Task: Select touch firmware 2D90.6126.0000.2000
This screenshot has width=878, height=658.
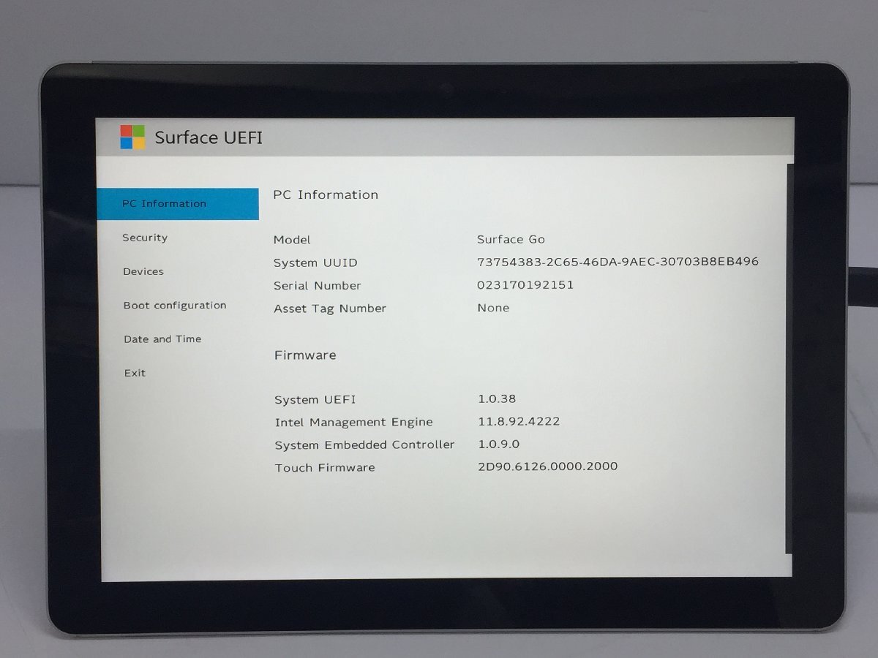Action: (547, 466)
